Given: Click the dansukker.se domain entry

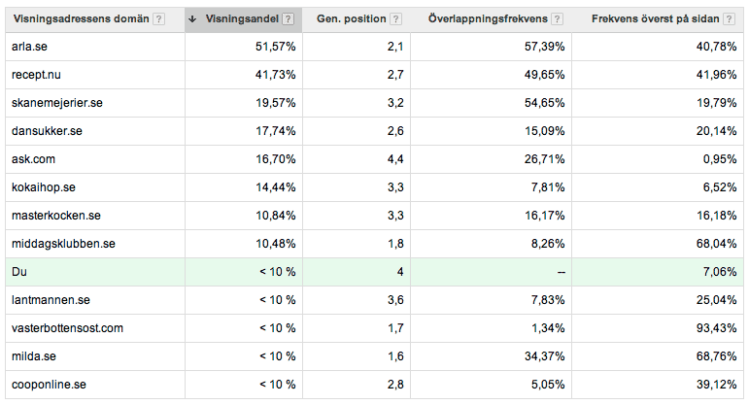Looking at the screenshot, I should click(47, 131).
